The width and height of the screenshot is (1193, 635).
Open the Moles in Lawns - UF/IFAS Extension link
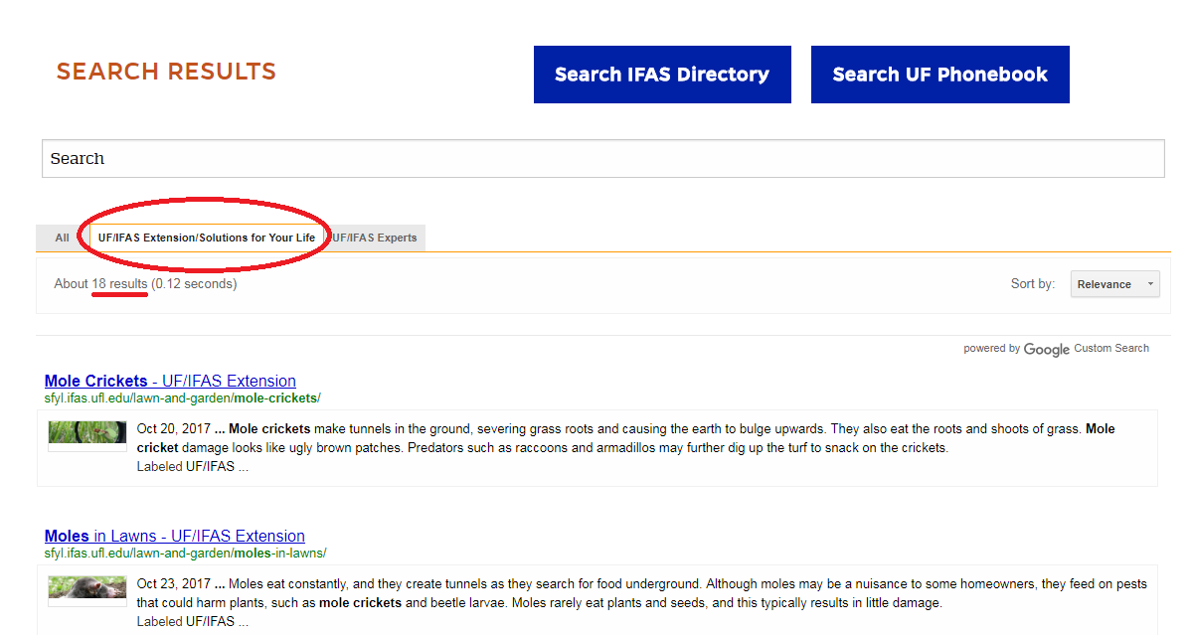(x=174, y=536)
